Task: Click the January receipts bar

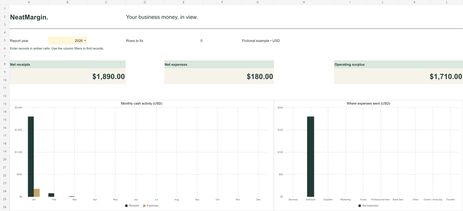Action: coord(31,157)
